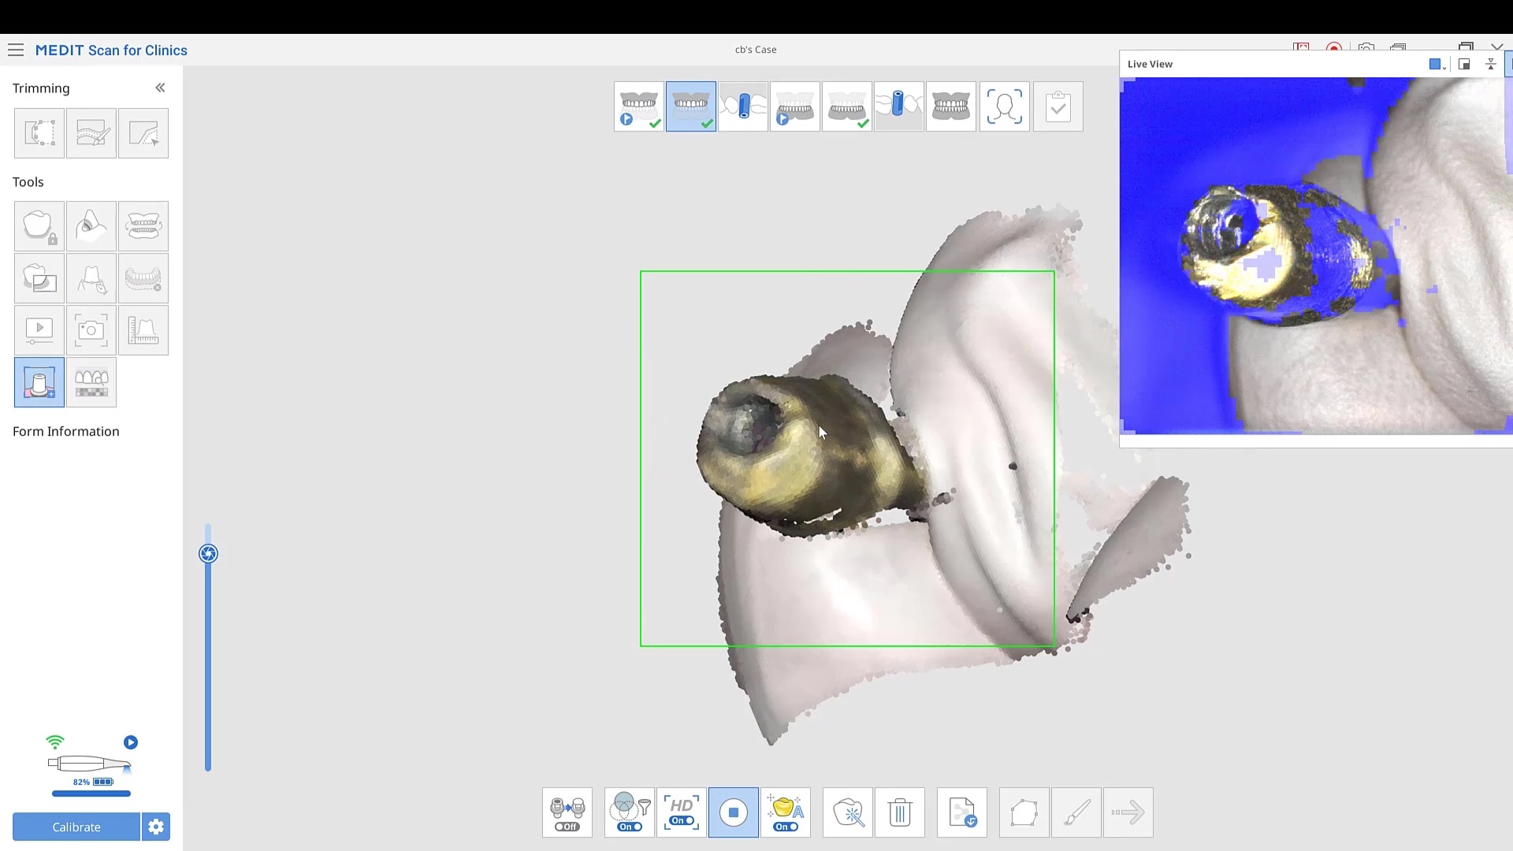Collapse the Trimming side panel
The height and width of the screenshot is (851, 1513).
click(160, 87)
